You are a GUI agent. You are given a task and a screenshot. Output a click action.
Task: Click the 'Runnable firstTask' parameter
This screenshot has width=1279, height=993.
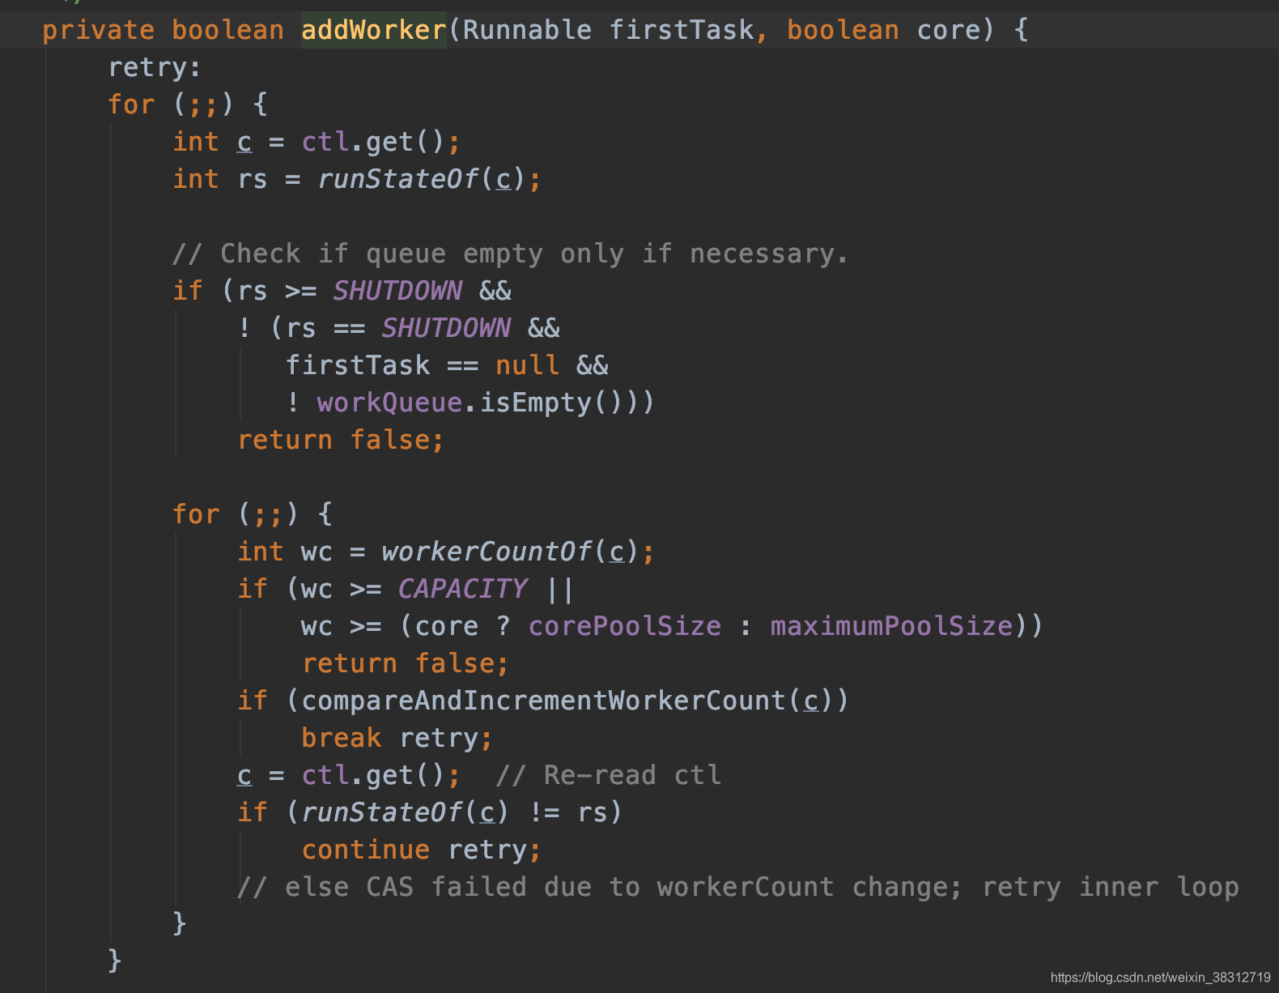608,30
